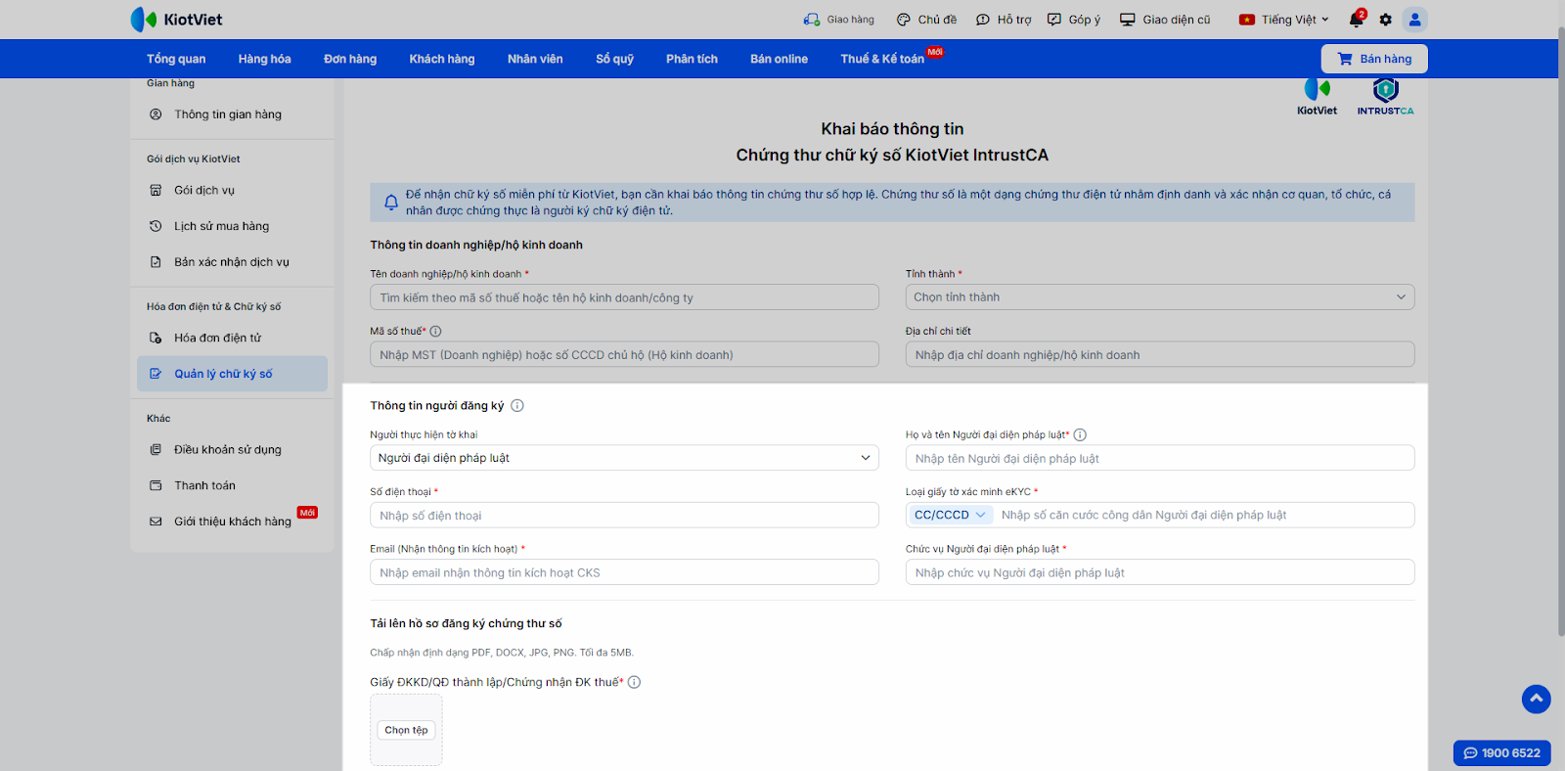Click the Bán hàng button

point(1374,59)
